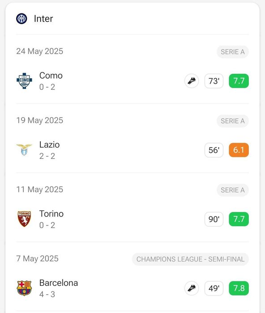Select the Lazio eagle crest
Viewport: 265px width, 313px height.
[x=24, y=150]
